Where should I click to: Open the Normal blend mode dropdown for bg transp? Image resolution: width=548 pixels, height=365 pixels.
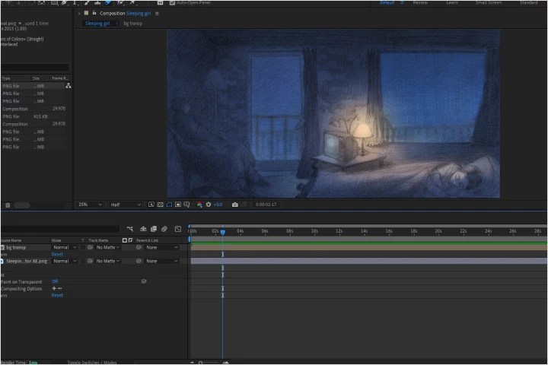[x=65, y=247]
